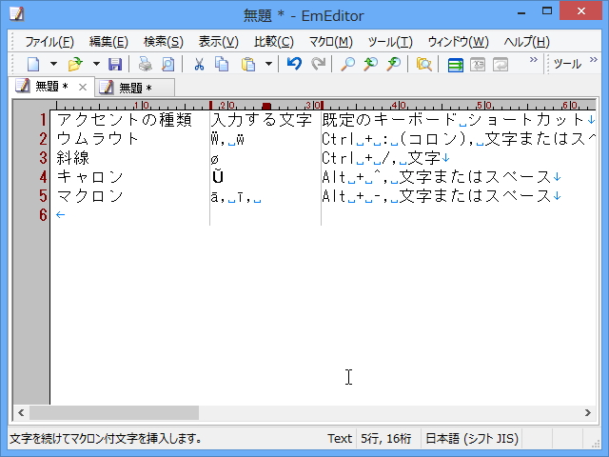This screenshot has height=457, width=609.
Task: Open the マクロ(M) menu
Action: 330,42
